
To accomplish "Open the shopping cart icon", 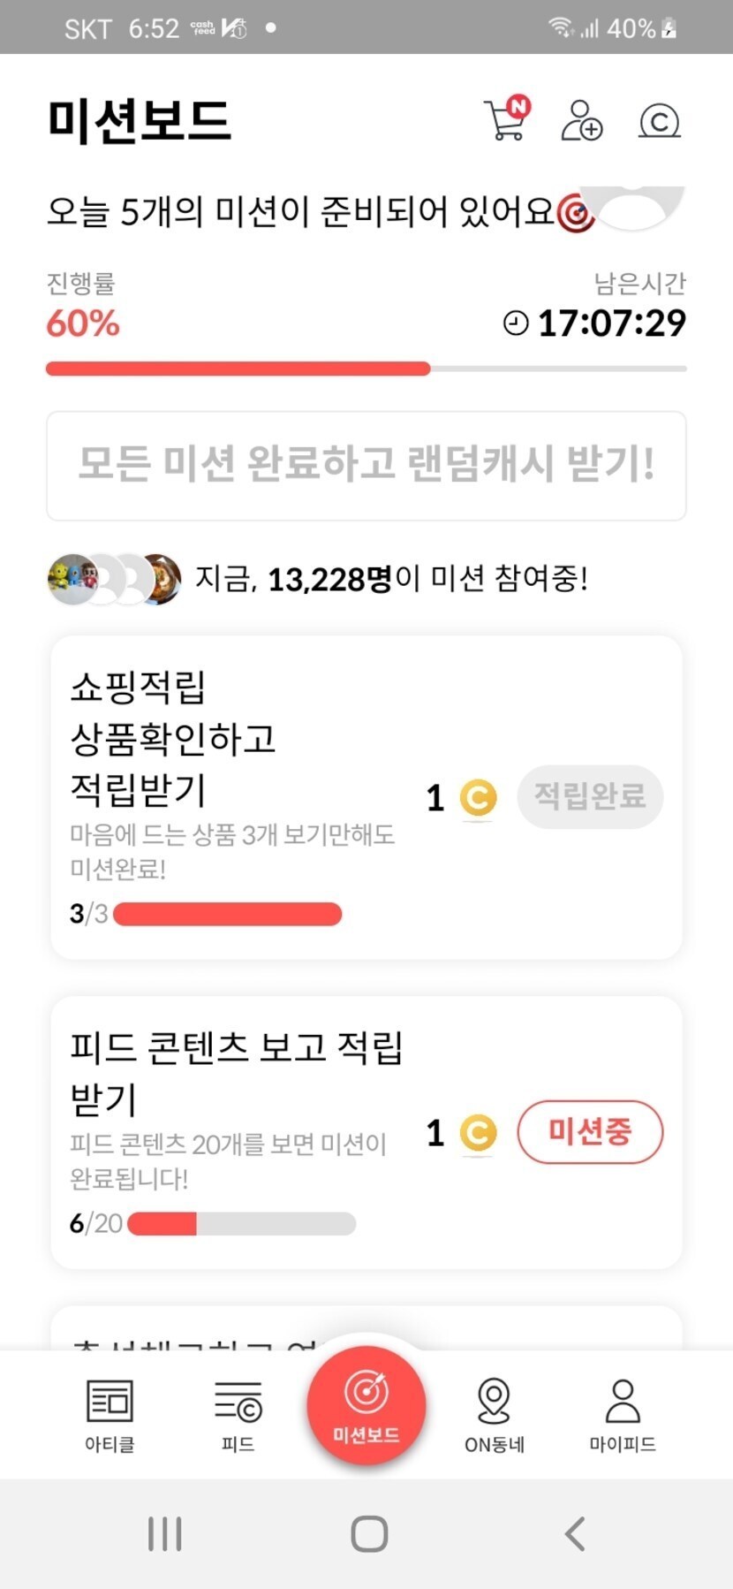I will pyautogui.click(x=505, y=120).
